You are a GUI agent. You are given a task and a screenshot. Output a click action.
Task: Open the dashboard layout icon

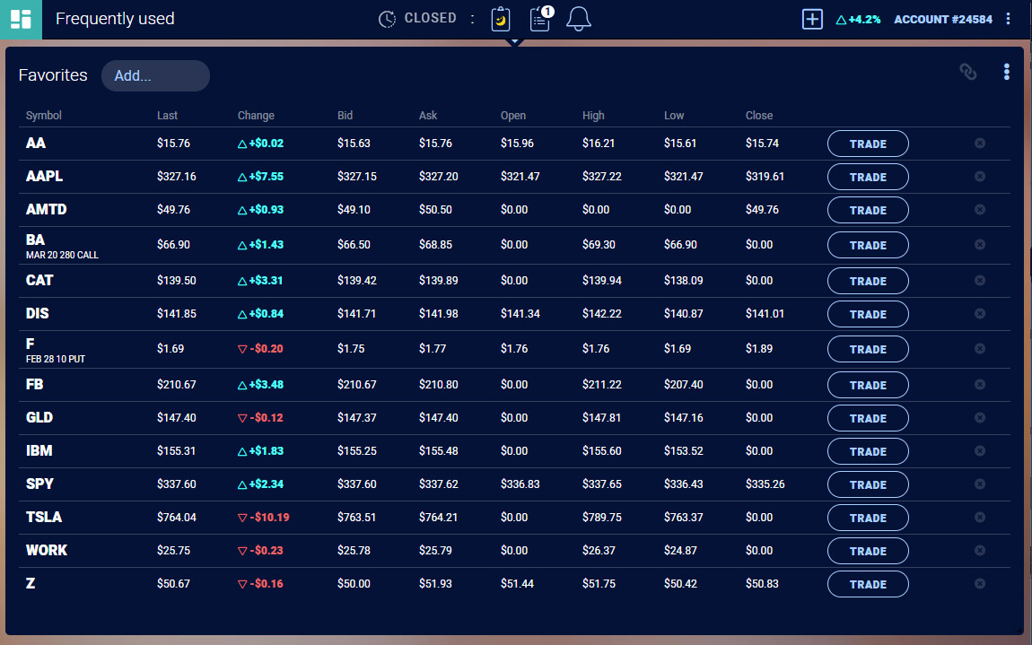[x=21, y=19]
